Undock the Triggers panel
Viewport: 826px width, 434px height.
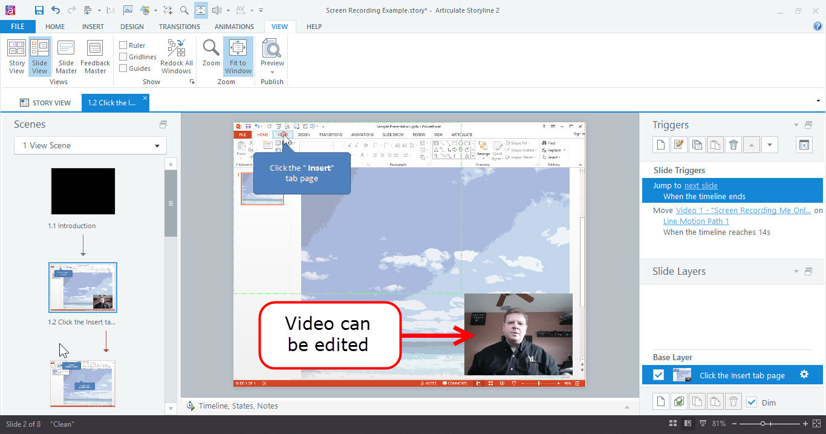[x=808, y=125]
